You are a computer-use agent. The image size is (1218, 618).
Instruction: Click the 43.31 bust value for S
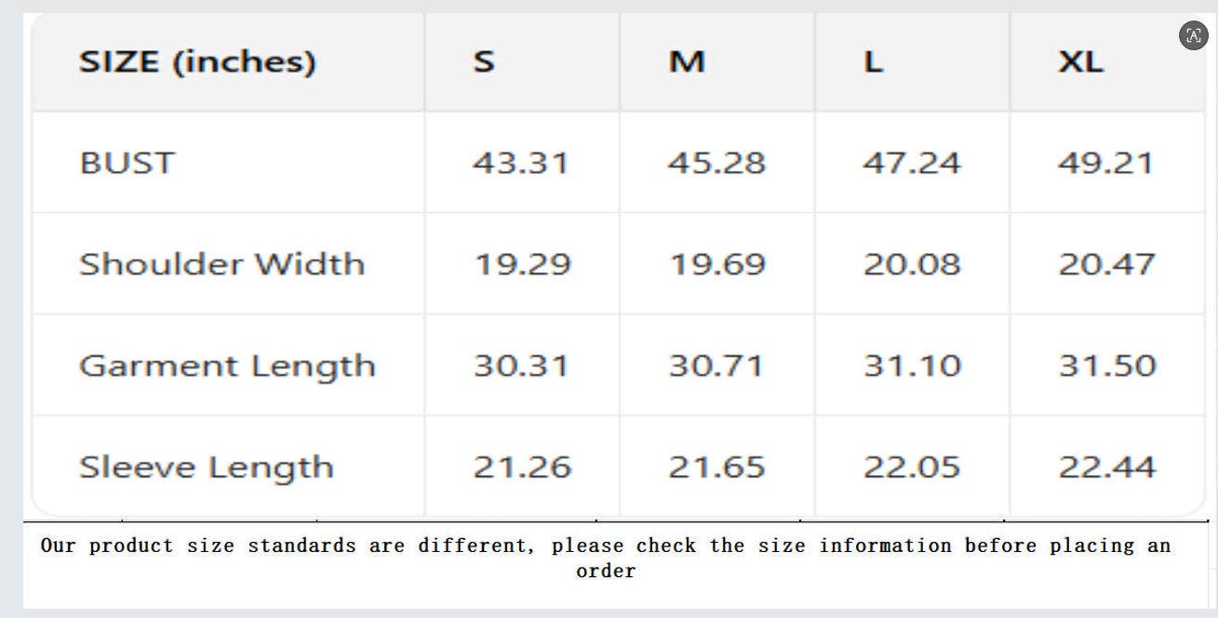coord(520,164)
